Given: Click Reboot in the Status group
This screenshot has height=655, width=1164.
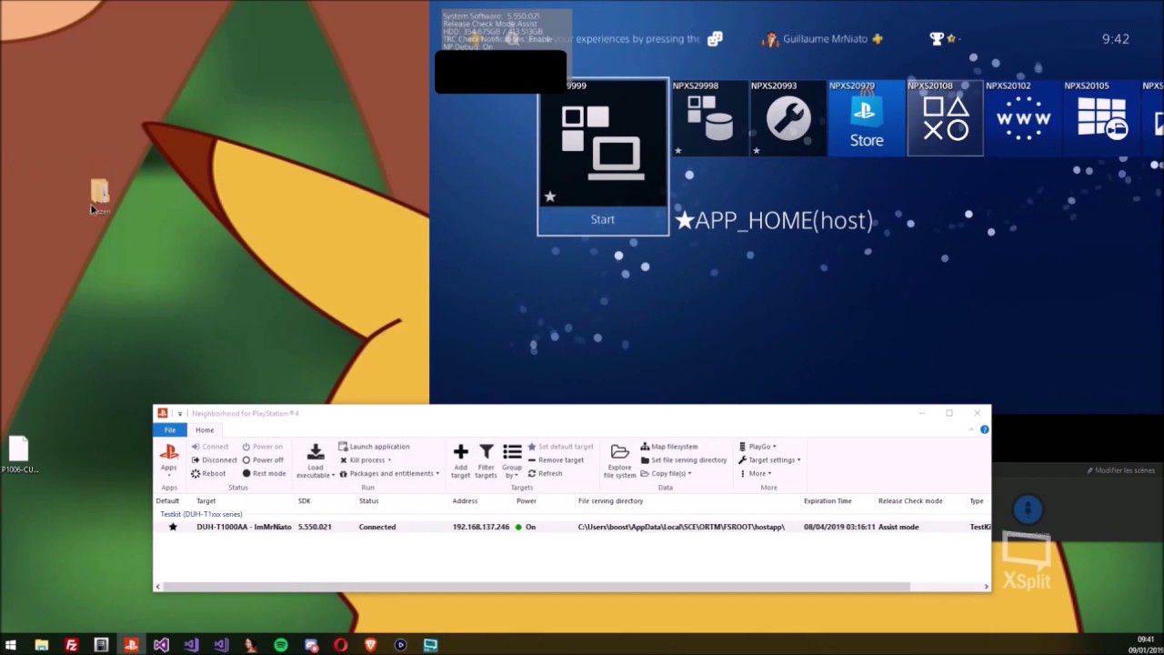Looking at the screenshot, I should pyautogui.click(x=208, y=473).
